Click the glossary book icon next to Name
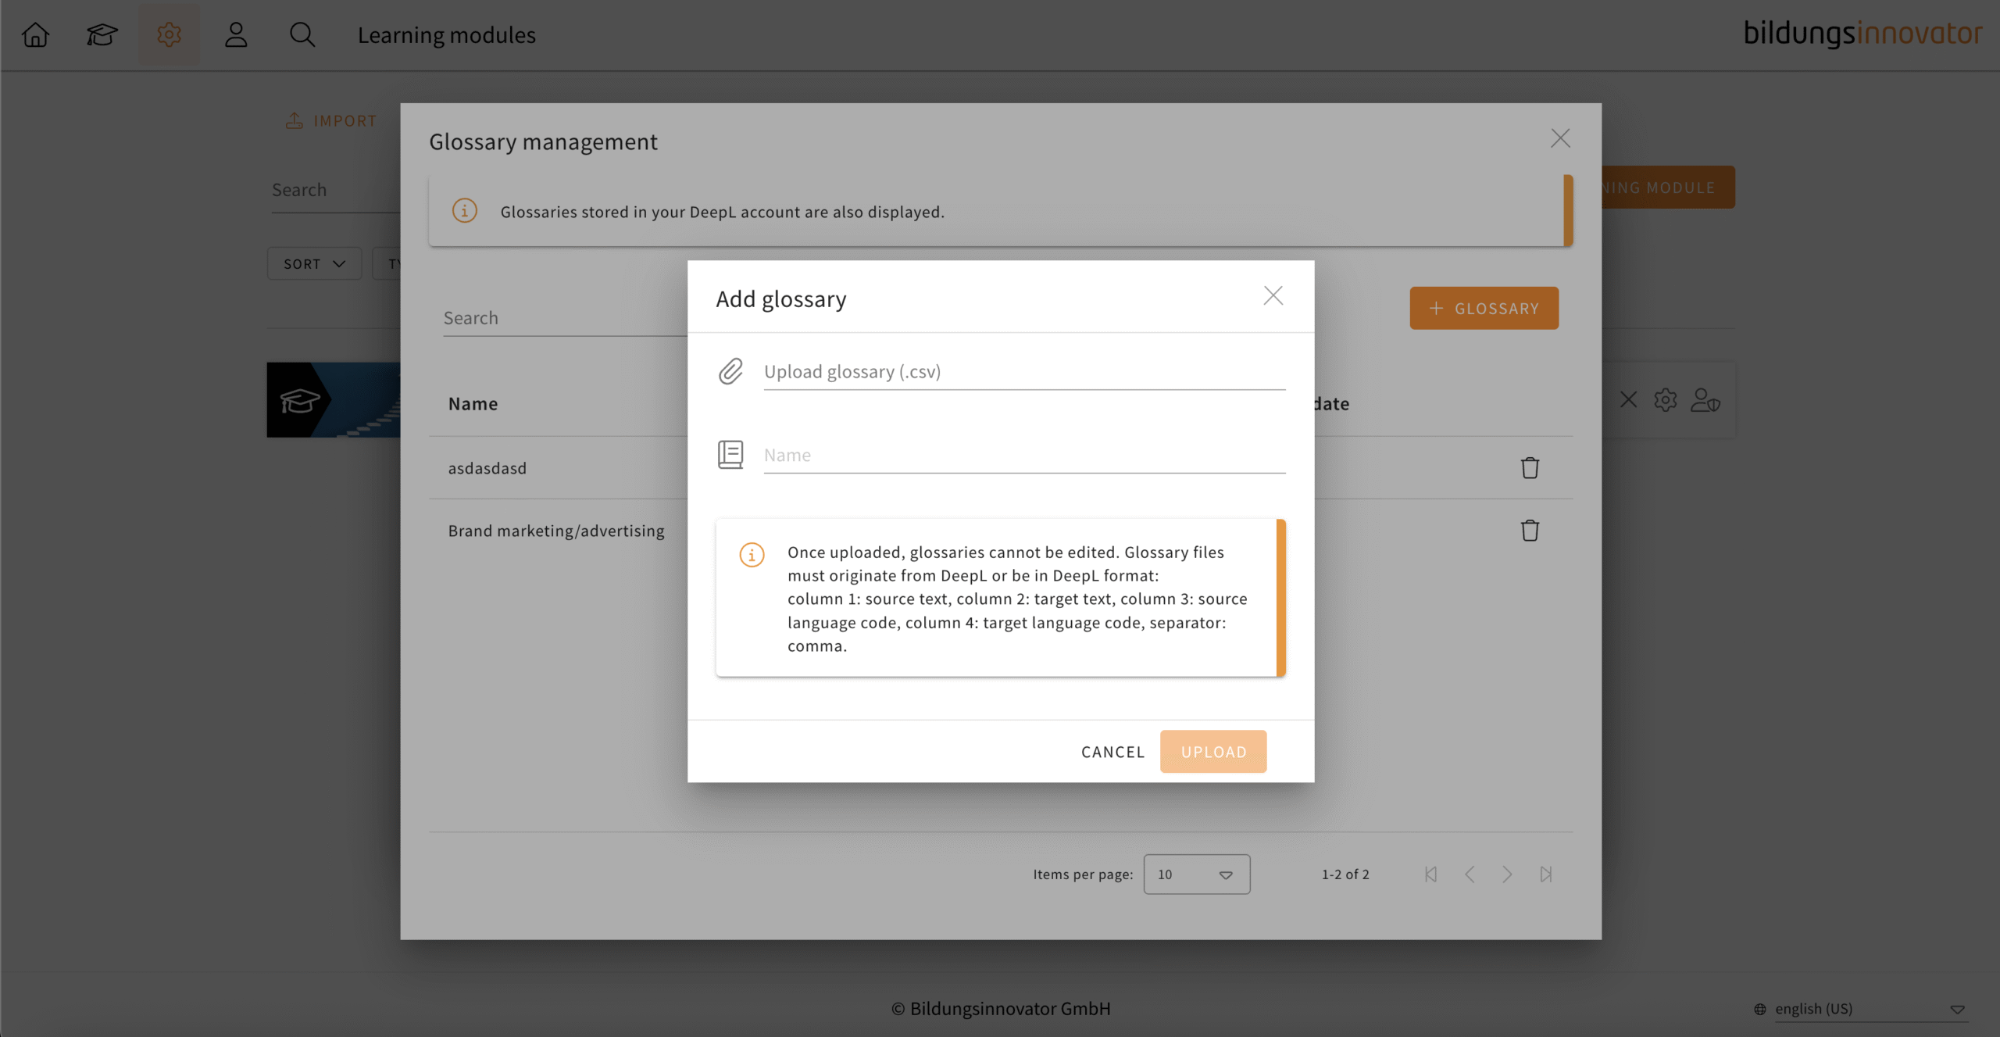Viewport: 2000px width, 1037px height. 730,454
